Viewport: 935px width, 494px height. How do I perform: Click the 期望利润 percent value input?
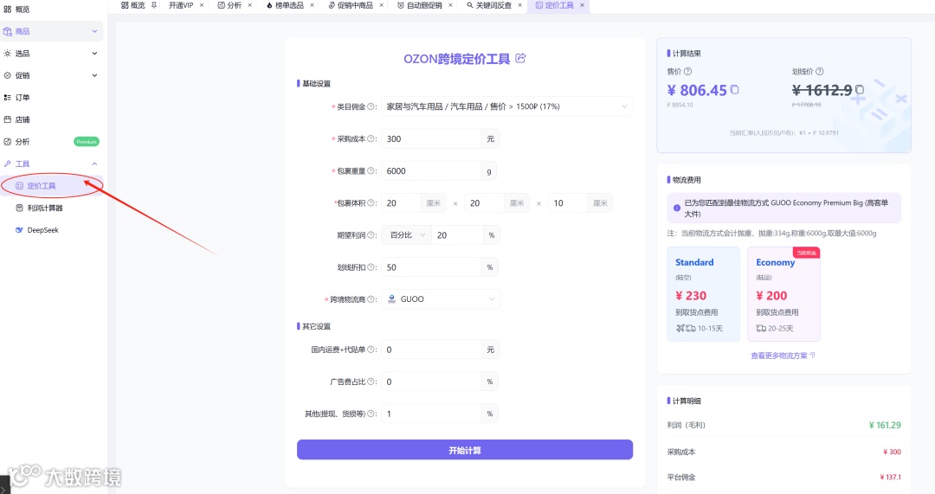pos(457,235)
